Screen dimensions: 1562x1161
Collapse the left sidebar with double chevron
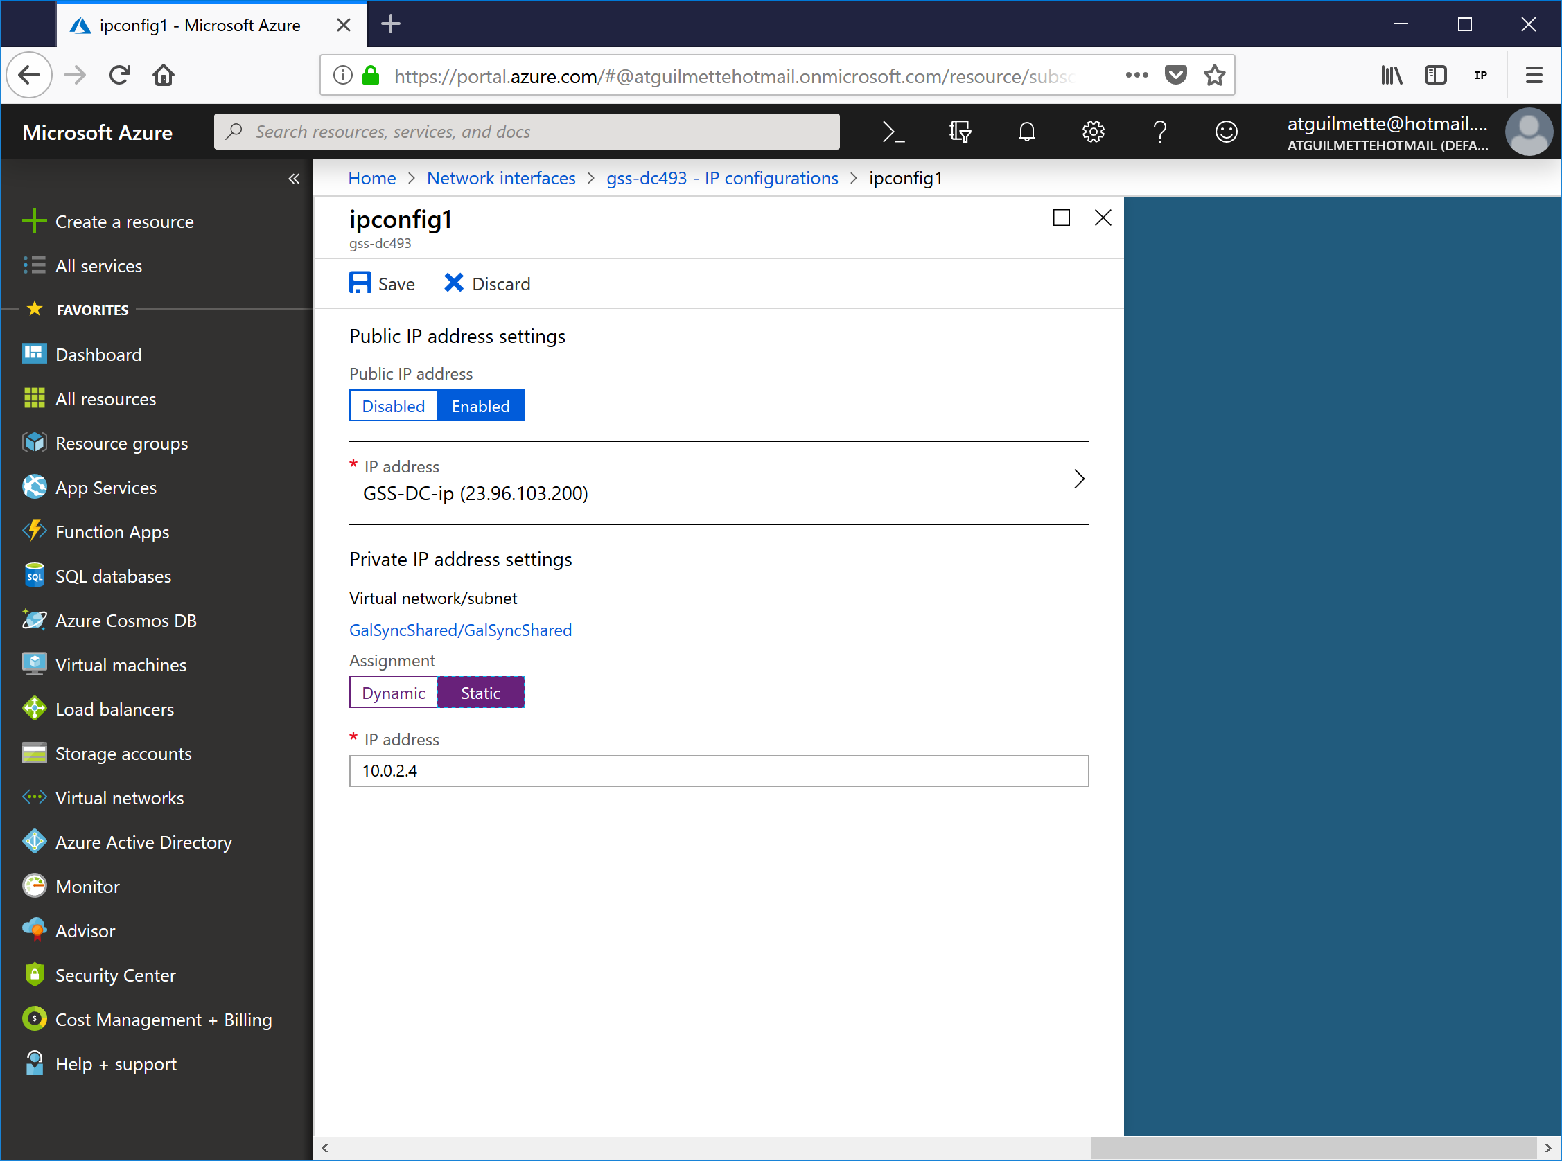[294, 179]
